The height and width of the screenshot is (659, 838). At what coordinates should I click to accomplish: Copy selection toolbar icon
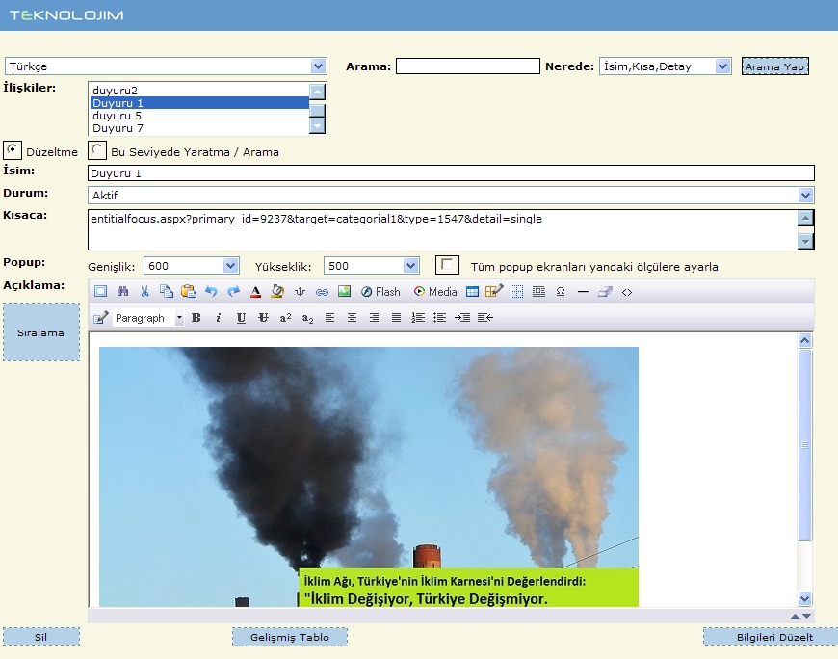click(x=167, y=291)
